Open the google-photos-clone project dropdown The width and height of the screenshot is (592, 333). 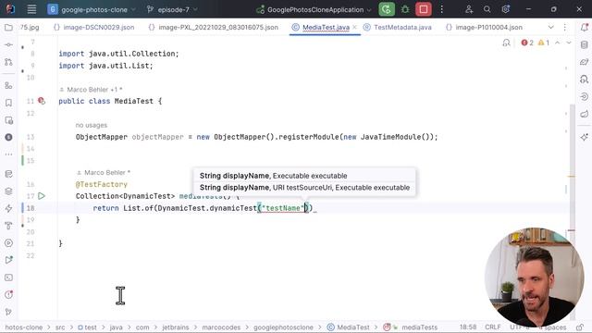point(91,9)
